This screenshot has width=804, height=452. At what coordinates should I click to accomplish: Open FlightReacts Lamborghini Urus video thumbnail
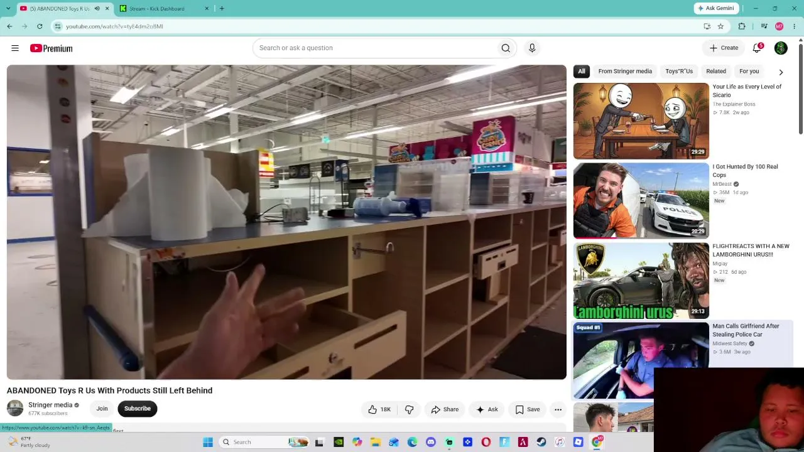(641, 280)
